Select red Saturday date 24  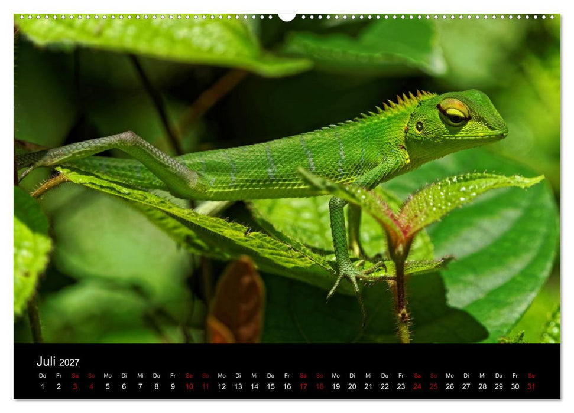pyautogui.click(x=417, y=386)
